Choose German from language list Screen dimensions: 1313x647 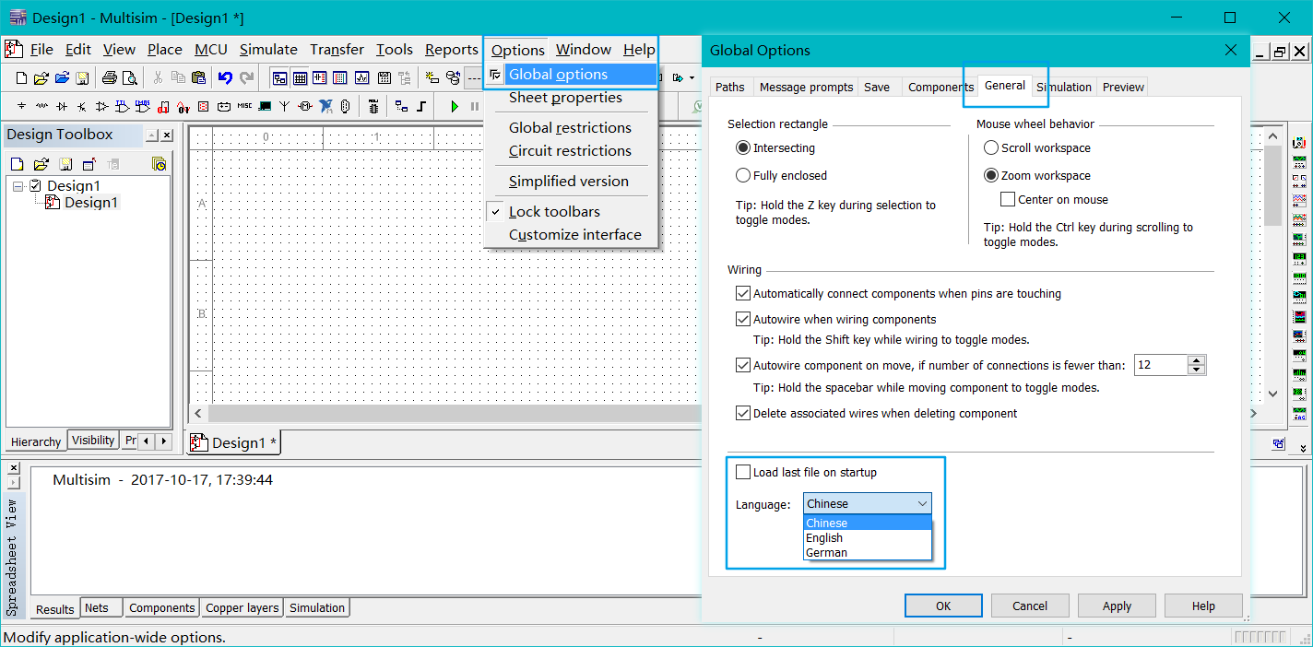[x=868, y=552]
